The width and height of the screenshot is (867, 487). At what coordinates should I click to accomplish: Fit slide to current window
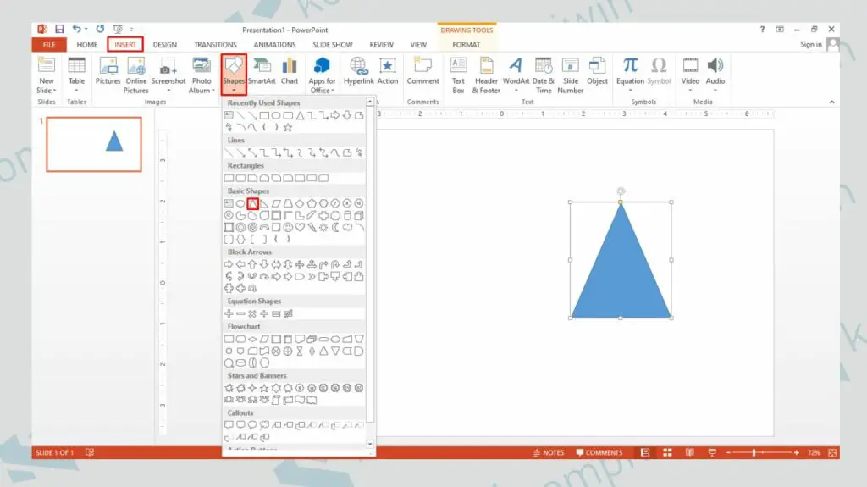[x=832, y=452]
